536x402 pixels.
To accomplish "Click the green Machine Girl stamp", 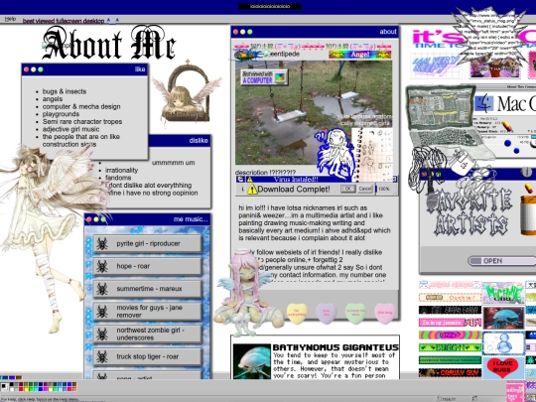I will pyautogui.click(x=503, y=293).
